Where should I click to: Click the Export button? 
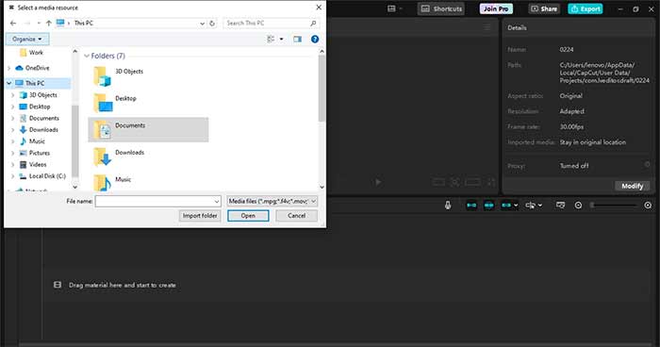586,8
